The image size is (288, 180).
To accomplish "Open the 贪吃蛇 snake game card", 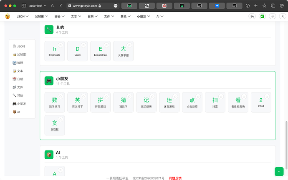I will 55,125.
